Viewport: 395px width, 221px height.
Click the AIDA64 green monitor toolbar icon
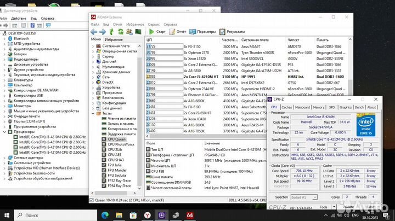[x=138, y=32]
